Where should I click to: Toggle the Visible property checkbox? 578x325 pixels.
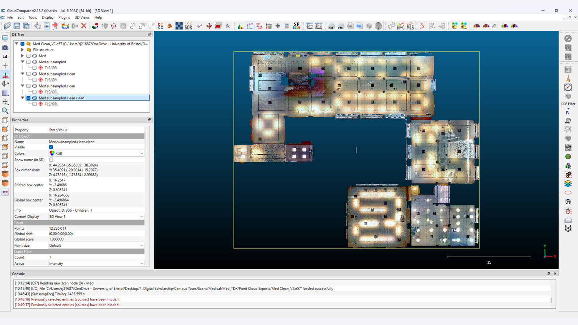(x=51, y=147)
